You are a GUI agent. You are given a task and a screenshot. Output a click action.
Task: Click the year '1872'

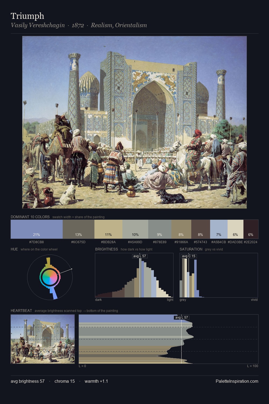coord(78,25)
